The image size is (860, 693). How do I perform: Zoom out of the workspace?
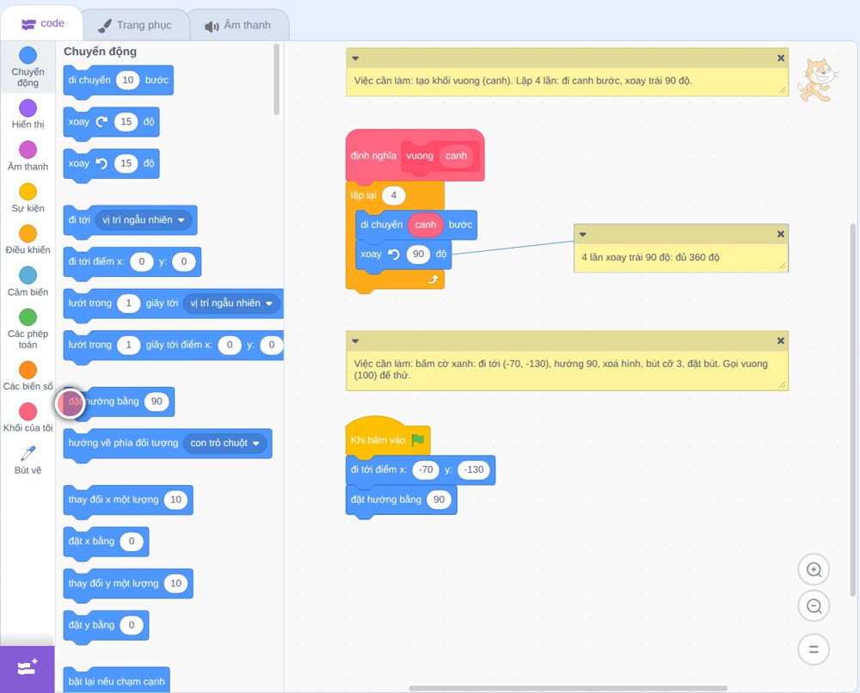(x=814, y=606)
